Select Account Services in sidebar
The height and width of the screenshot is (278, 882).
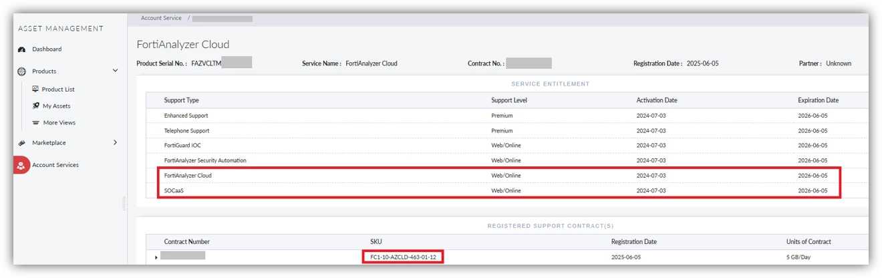[x=55, y=165]
